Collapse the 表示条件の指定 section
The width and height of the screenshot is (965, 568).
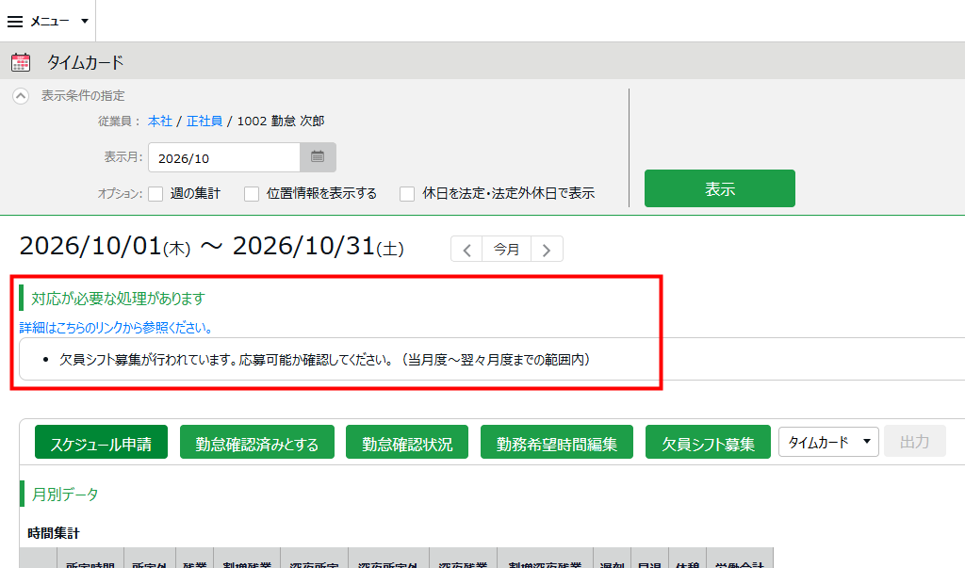pos(21,96)
